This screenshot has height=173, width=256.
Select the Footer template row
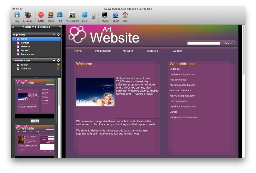36,65
